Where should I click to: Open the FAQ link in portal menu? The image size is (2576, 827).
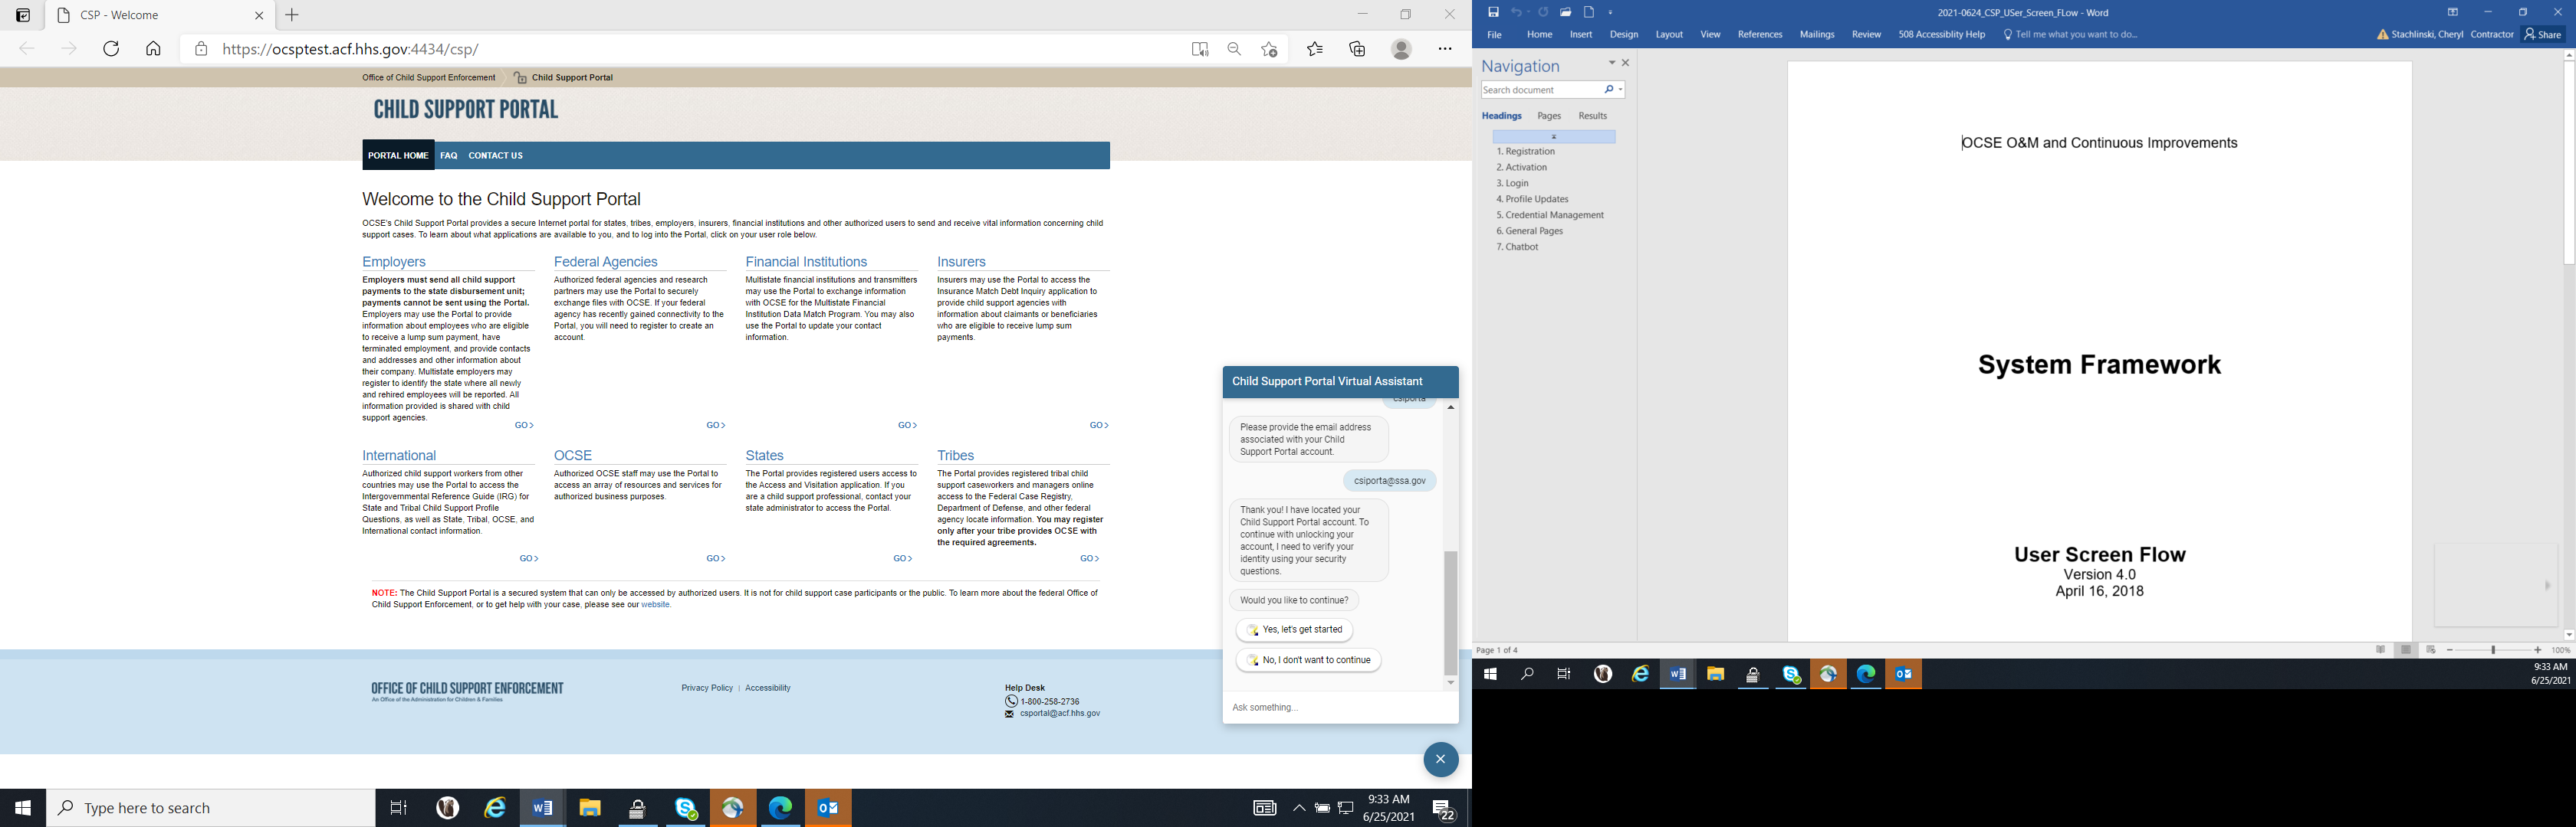pyautogui.click(x=448, y=155)
